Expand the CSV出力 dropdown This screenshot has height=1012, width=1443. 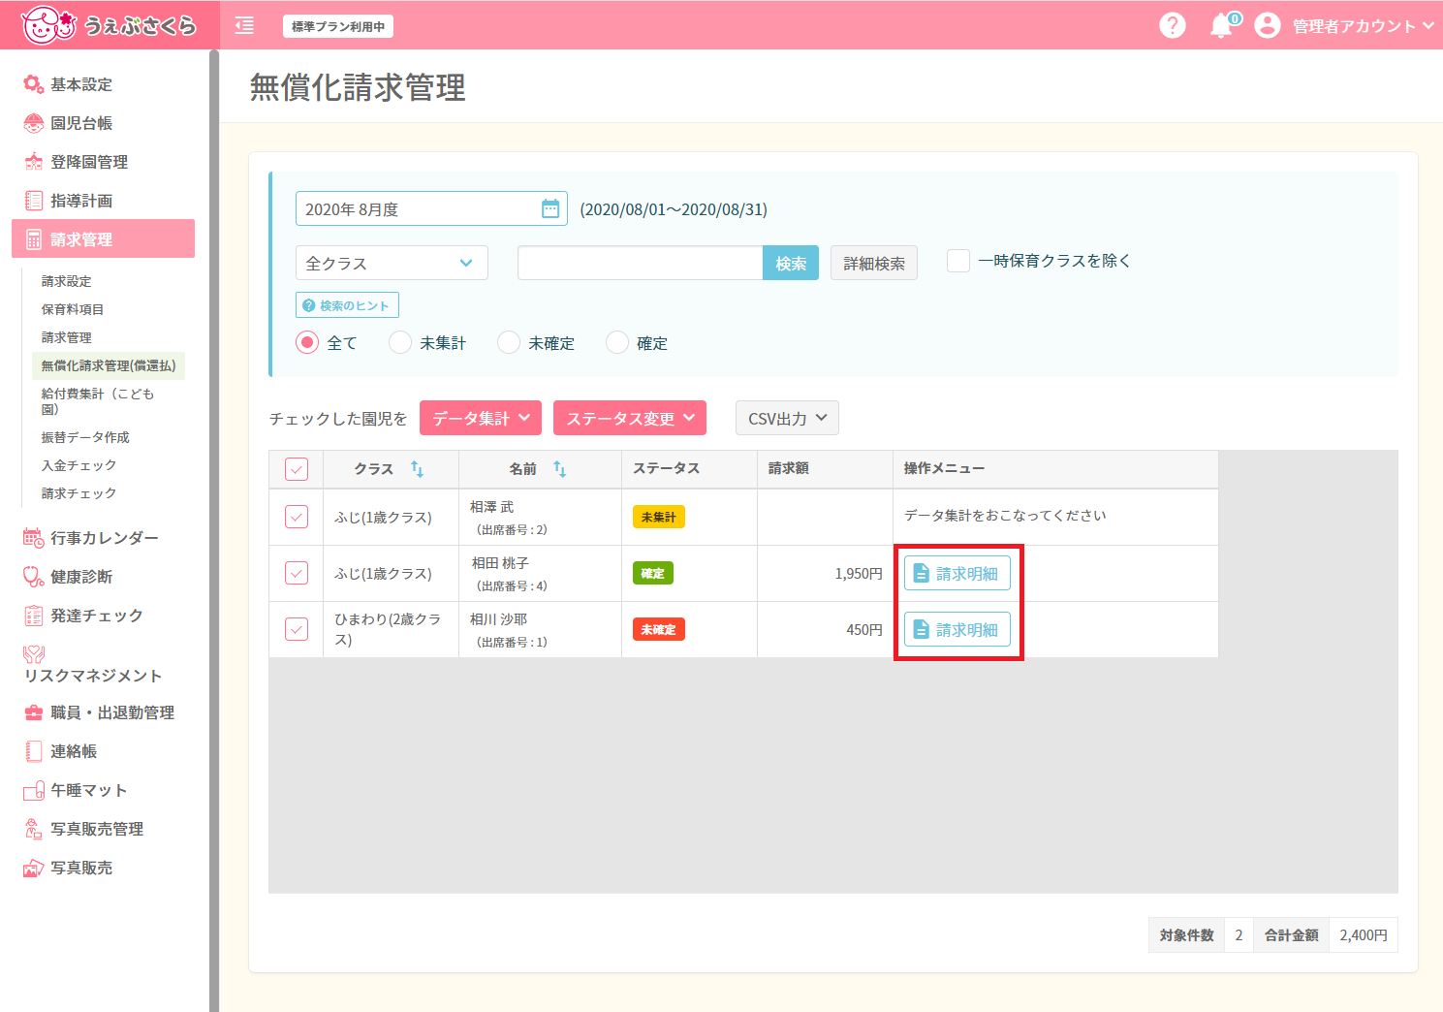click(787, 418)
